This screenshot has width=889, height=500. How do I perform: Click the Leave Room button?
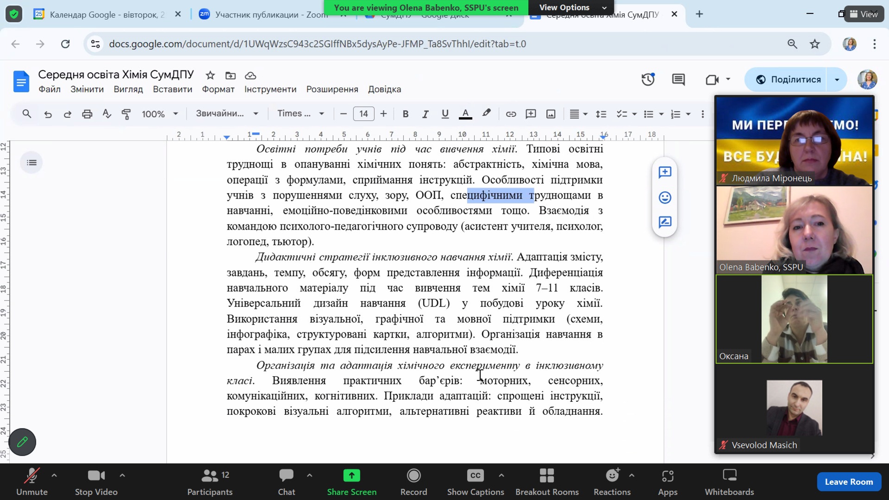[848, 481]
